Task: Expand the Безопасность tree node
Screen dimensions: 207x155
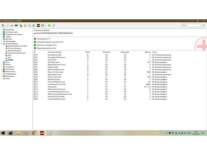Action: pos(1,72)
